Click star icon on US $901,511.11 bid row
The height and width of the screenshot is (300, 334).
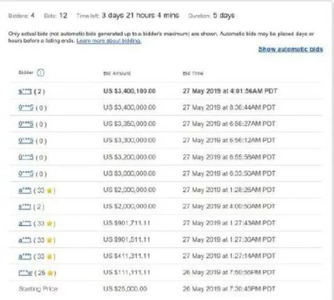[x=49, y=240]
